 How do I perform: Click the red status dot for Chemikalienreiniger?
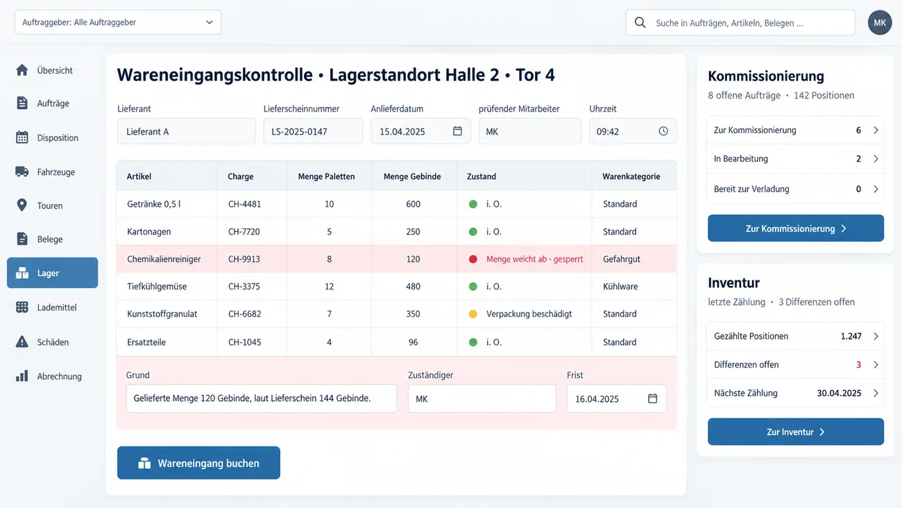[x=473, y=259]
